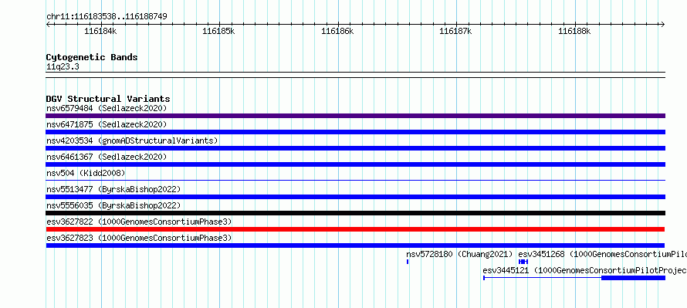Select the blue esv3627823 variant bar
This screenshot has width=687, height=308.
tap(355, 245)
